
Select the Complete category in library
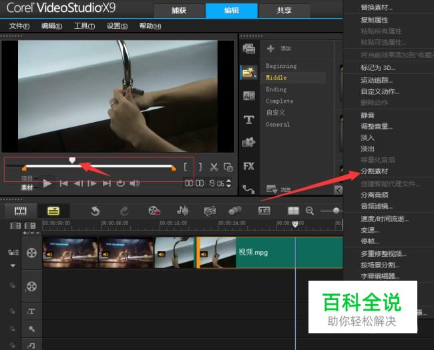click(x=279, y=101)
